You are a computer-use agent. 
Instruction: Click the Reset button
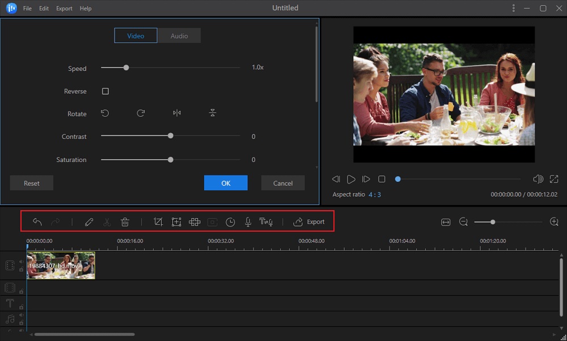coord(31,182)
